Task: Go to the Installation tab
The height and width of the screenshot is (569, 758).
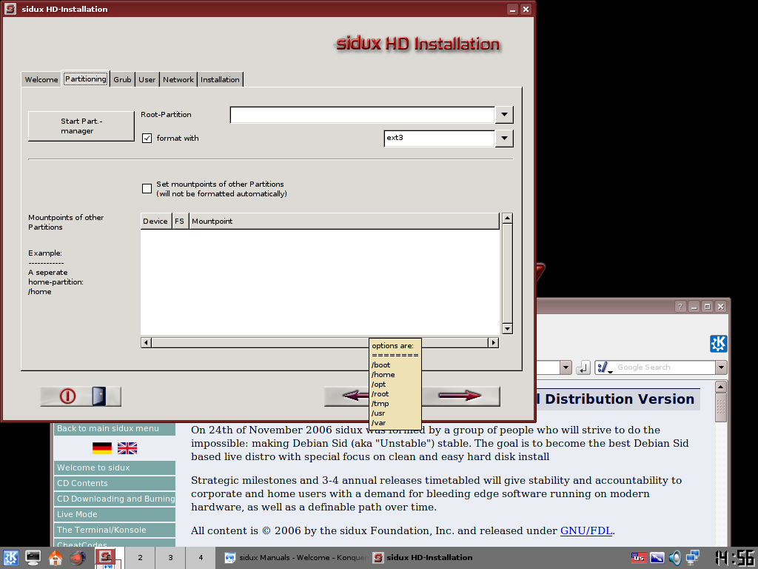Action: click(x=220, y=79)
